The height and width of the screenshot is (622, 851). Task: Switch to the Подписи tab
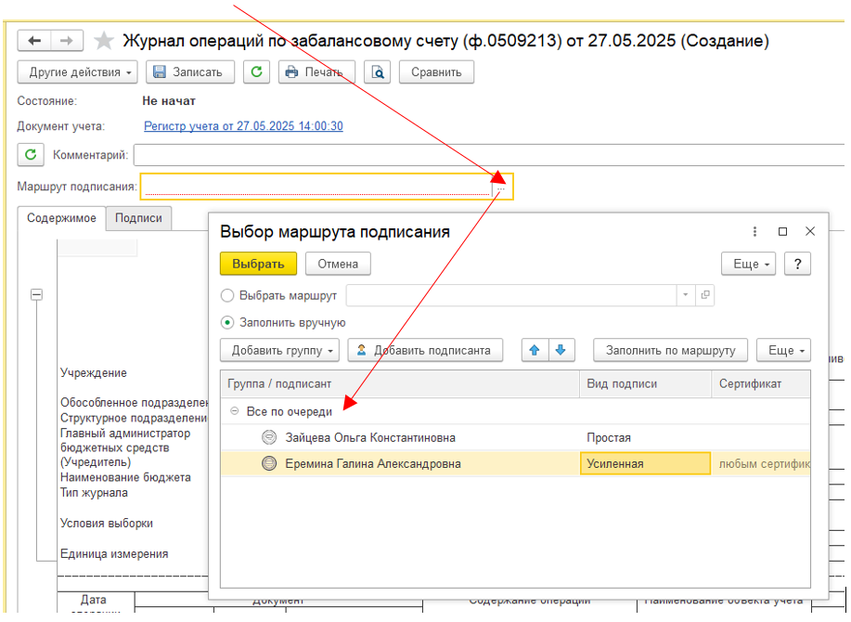point(139,218)
